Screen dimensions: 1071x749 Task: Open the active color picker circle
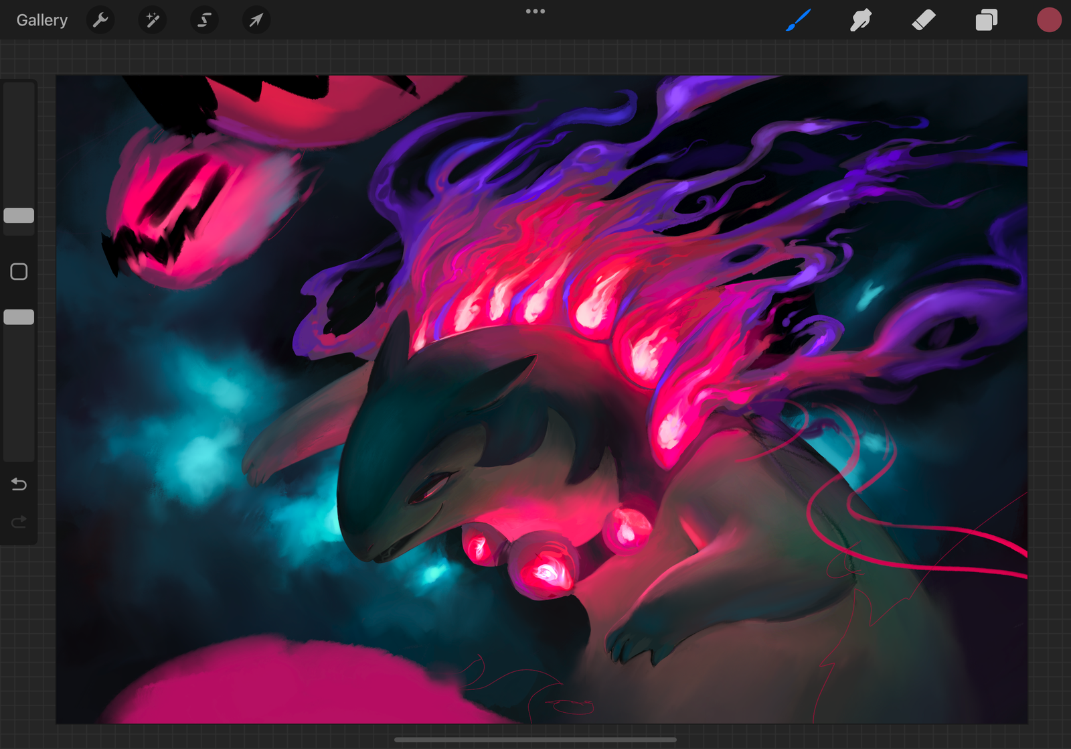tap(1049, 20)
